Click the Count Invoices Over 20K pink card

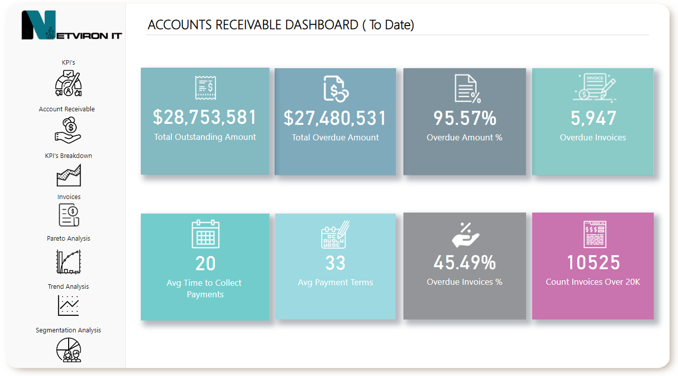[593, 266]
